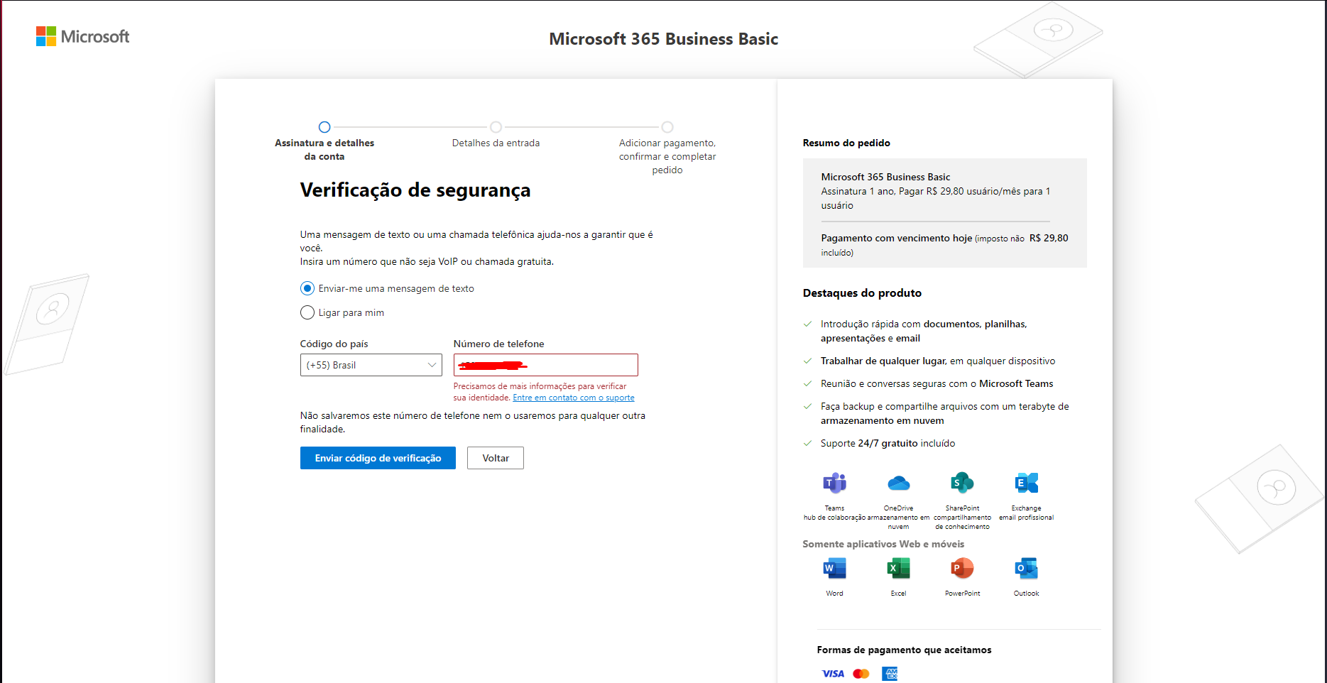Click the Excel icon

tap(898, 569)
